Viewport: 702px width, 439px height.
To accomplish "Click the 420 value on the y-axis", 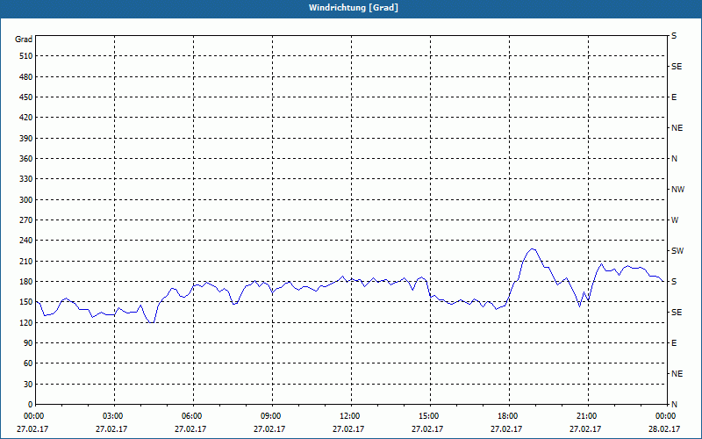I will click(x=25, y=118).
